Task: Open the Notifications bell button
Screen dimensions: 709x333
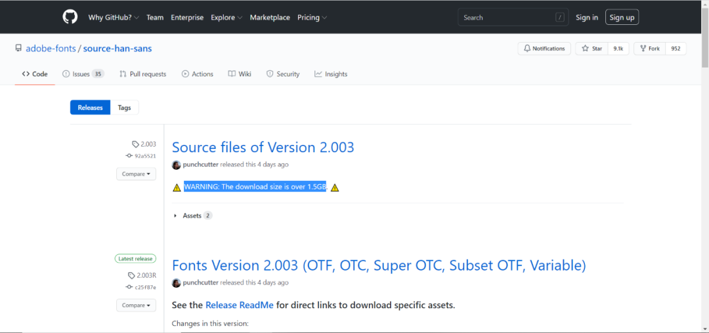Action: tap(544, 49)
